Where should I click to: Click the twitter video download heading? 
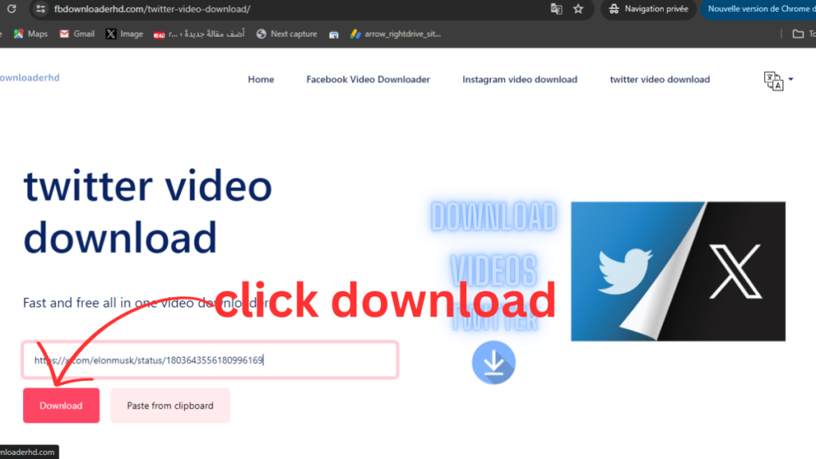(147, 211)
